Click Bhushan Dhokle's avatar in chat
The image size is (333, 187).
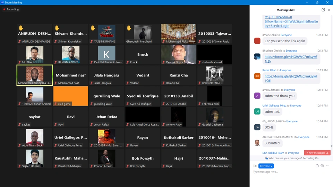(257, 56)
